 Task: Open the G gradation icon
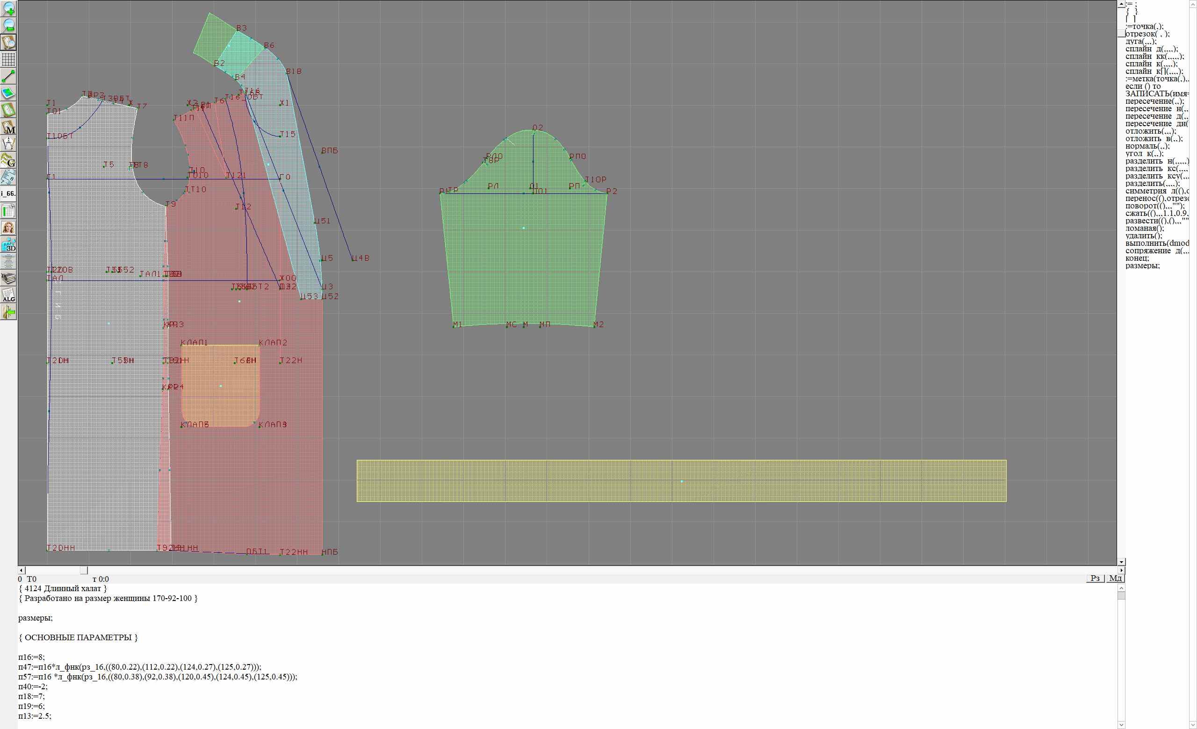tap(9, 160)
